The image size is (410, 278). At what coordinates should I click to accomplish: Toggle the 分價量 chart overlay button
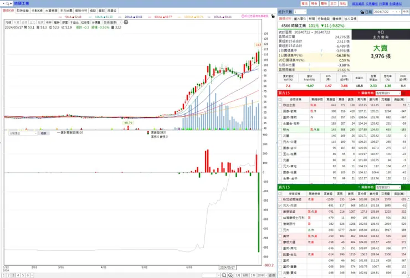[x=96, y=23]
